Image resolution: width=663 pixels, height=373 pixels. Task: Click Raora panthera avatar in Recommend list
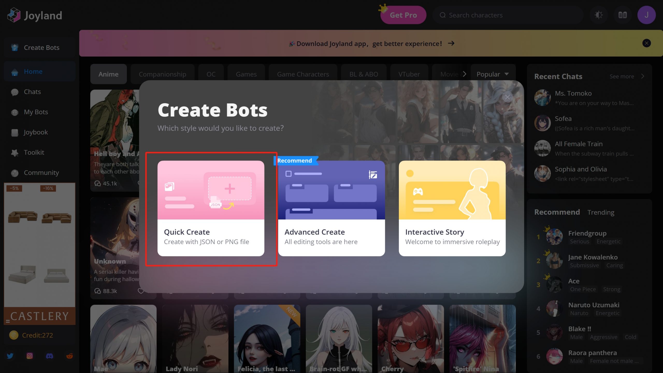pyautogui.click(x=554, y=356)
